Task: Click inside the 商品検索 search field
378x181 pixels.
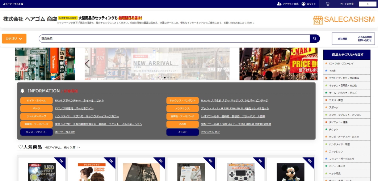Action: (x=174, y=38)
